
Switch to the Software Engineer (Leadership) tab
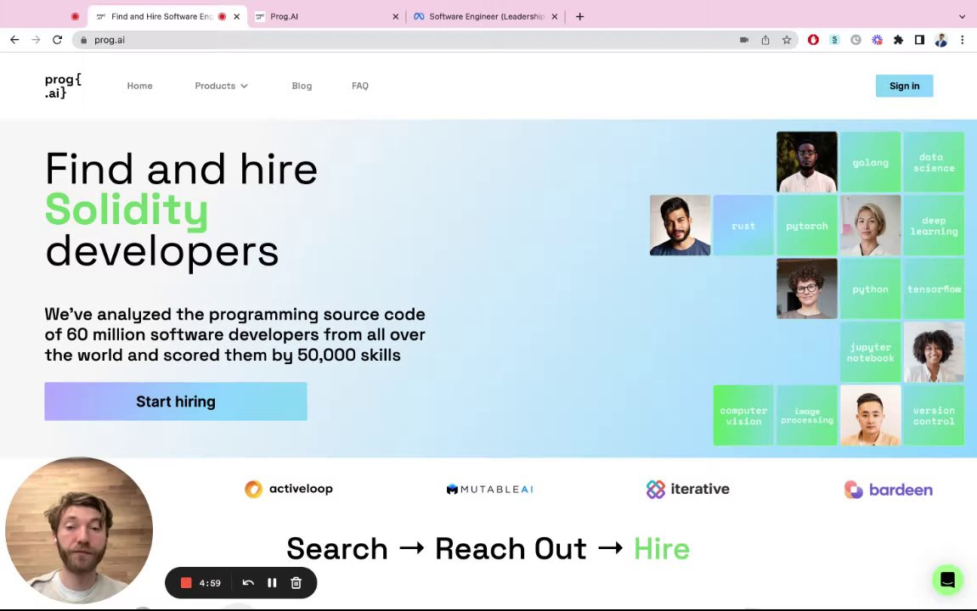click(485, 17)
